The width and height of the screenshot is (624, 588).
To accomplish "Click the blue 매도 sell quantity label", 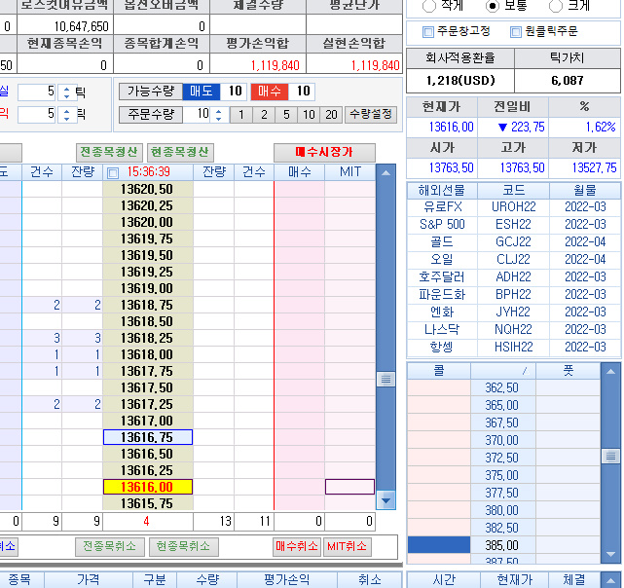I will [202, 92].
